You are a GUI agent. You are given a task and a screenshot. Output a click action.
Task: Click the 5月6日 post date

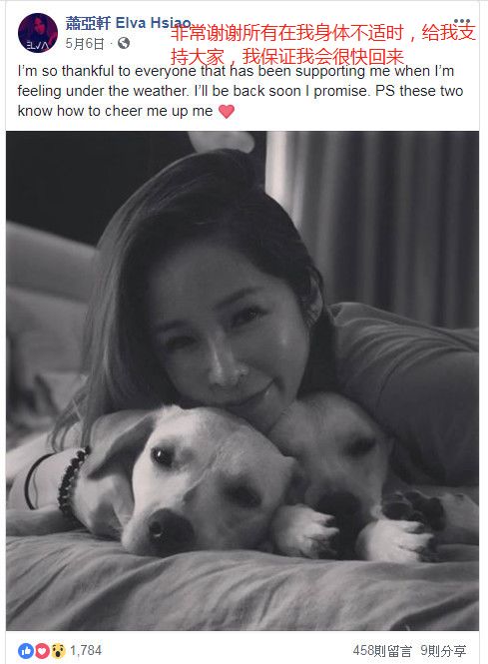[85, 43]
